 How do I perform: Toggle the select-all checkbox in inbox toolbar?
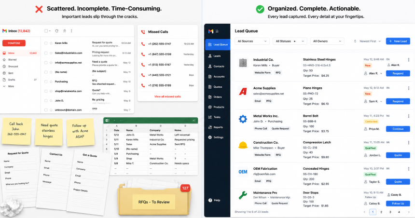46,31
